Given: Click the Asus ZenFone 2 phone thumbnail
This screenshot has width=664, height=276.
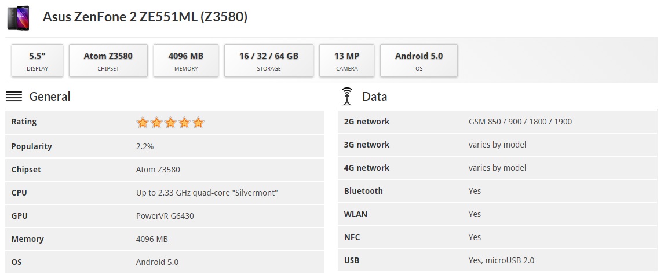Looking at the screenshot, I should [18, 17].
